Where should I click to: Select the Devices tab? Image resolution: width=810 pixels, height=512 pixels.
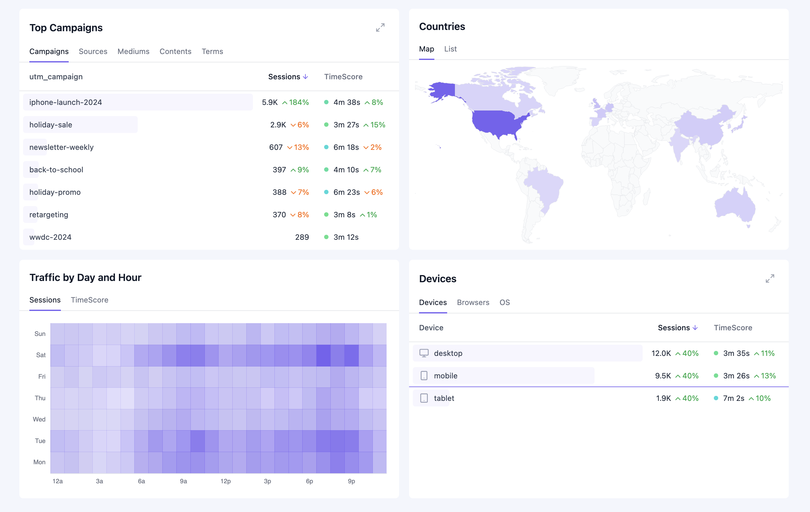tap(432, 303)
